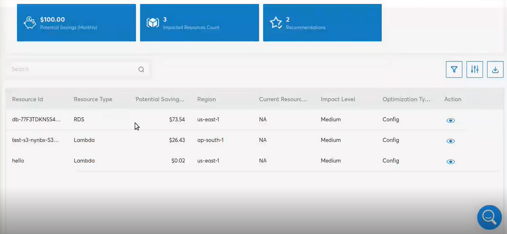The height and width of the screenshot is (234, 507).
Task: Open the Impacted Resources Count card
Action: point(199,23)
